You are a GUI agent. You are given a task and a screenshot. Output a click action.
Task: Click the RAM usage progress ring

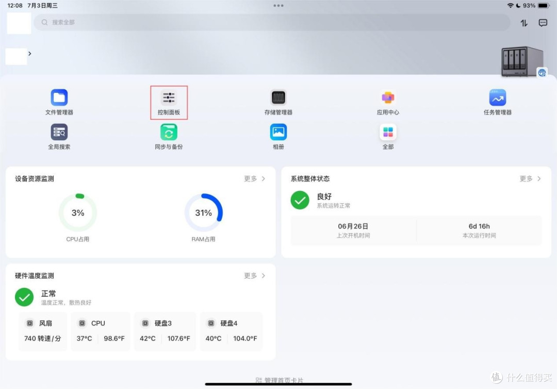pyautogui.click(x=204, y=212)
